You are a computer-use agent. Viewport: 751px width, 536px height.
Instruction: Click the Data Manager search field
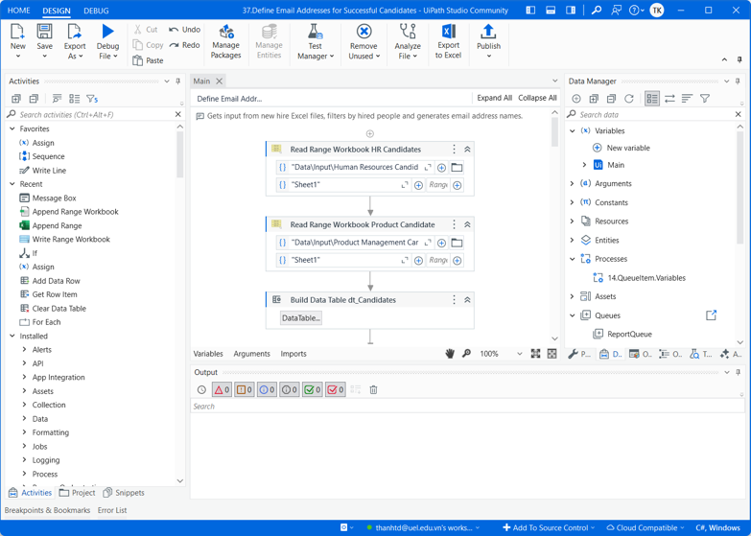654,114
